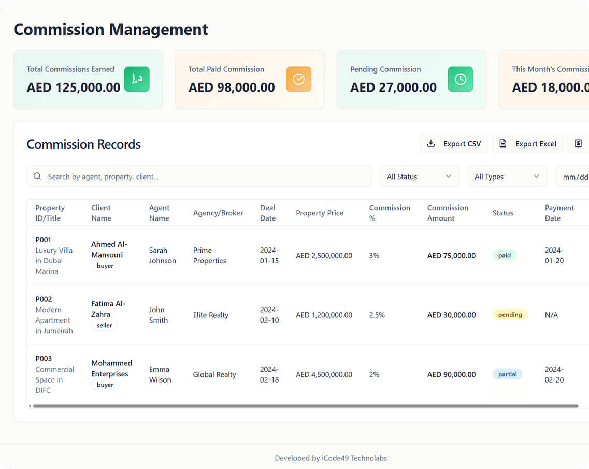Click the partial status badge for P003

508,374
